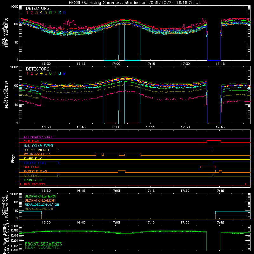
Task: Click the 16:30 tick label under rear segments plot
Action: (46, 127)
